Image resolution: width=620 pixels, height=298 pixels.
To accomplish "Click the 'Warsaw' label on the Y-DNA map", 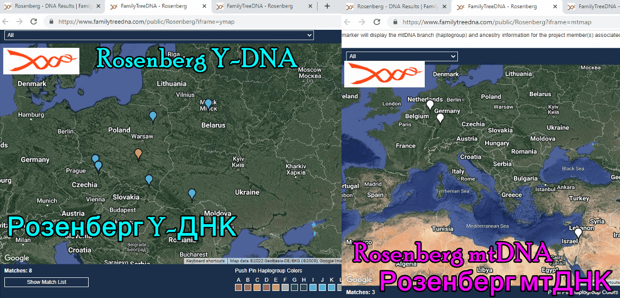I will [142, 137].
